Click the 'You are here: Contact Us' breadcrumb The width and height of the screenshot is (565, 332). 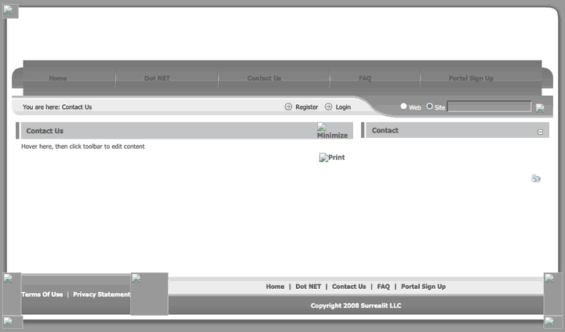pos(57,106)
